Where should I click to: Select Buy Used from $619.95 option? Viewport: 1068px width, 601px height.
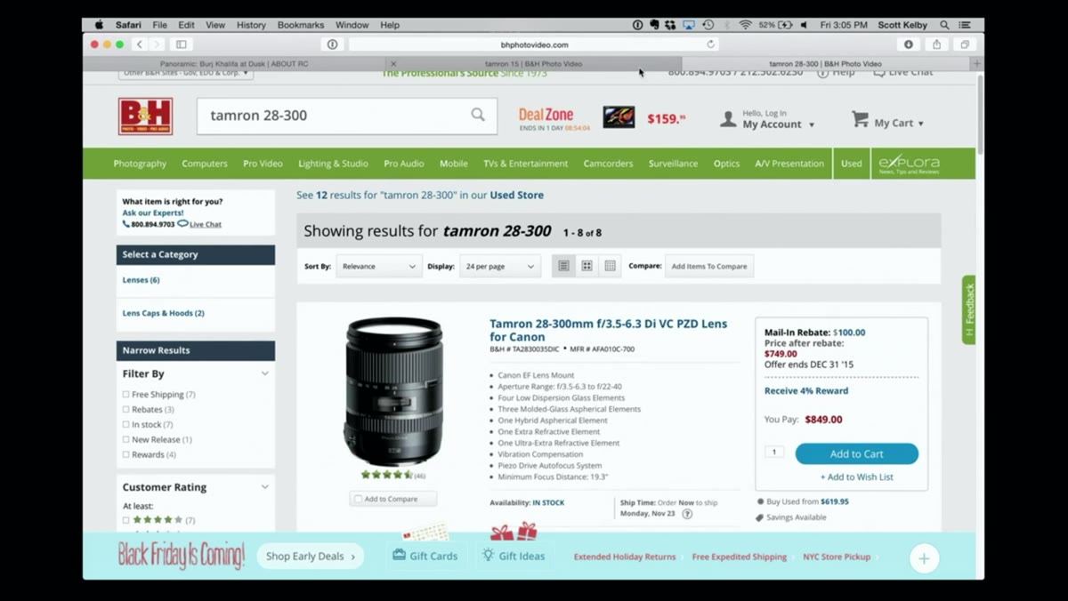[760, 501]
